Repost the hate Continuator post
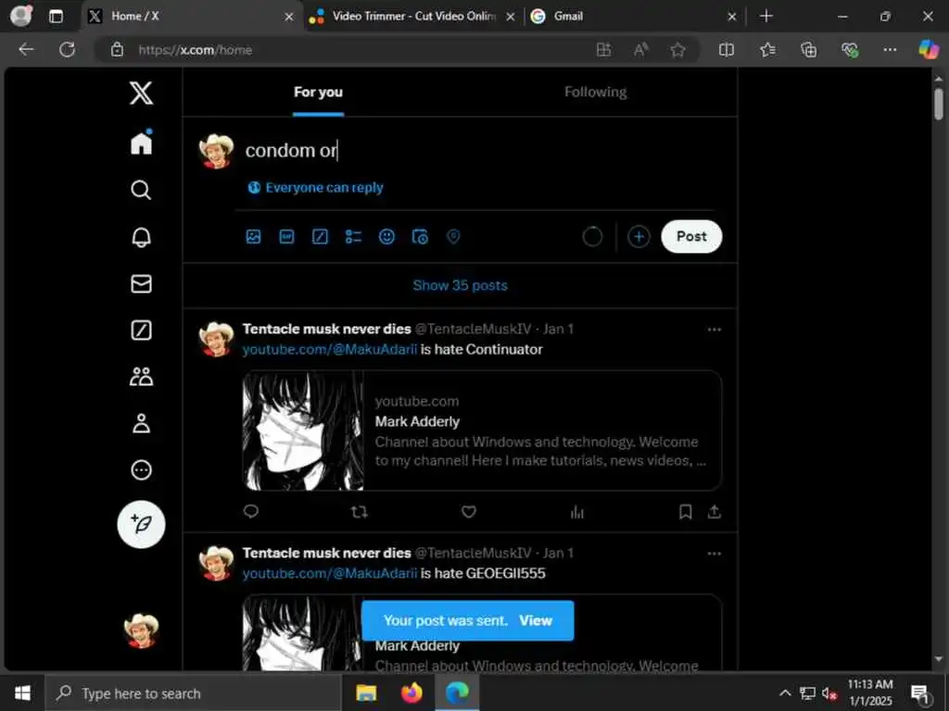This screenshot has width=949, height=711. point(360,512)
